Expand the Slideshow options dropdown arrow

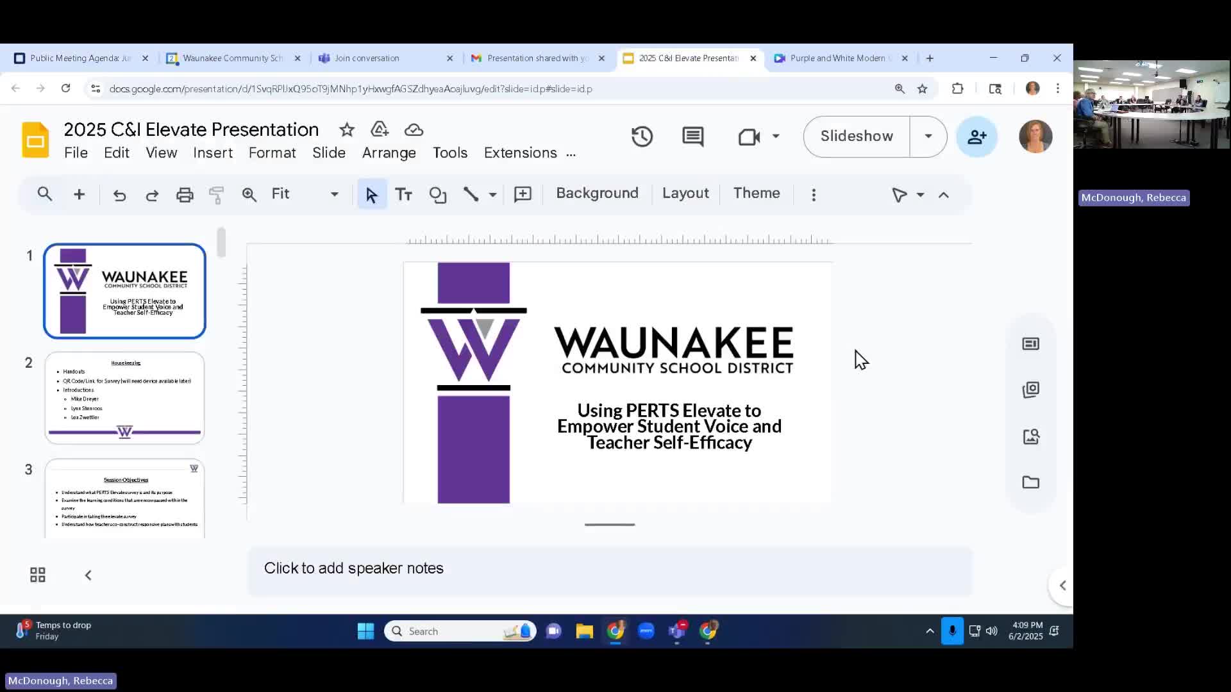[928, 136]
